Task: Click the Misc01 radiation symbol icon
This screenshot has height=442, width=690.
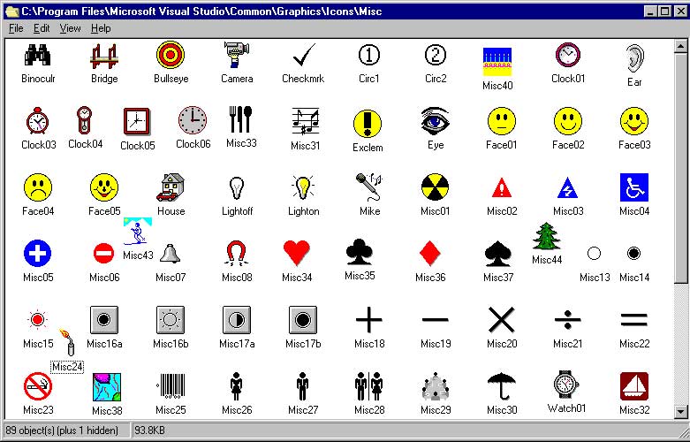Action: click(435, 187)
